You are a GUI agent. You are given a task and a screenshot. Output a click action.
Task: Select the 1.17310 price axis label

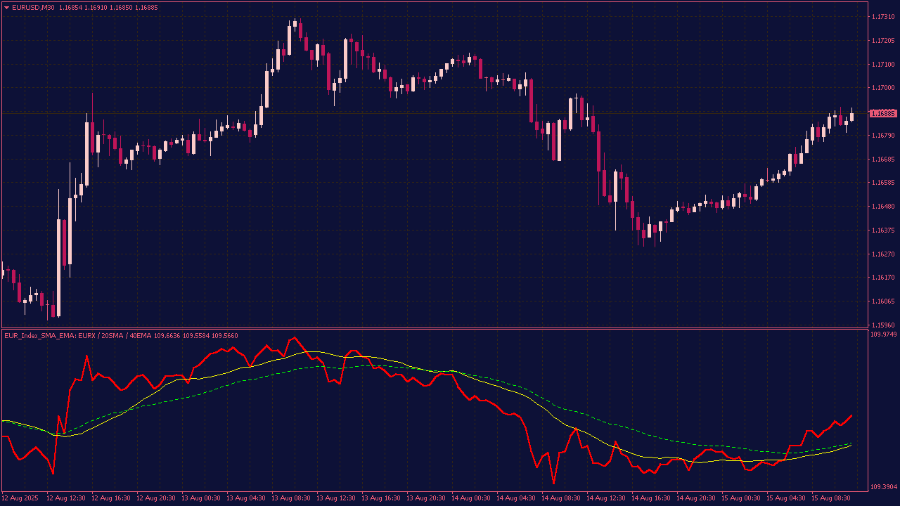pyautogui.click(x=882, y=17)
